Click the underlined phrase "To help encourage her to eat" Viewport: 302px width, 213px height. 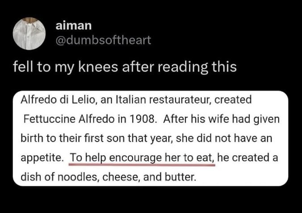142,158
